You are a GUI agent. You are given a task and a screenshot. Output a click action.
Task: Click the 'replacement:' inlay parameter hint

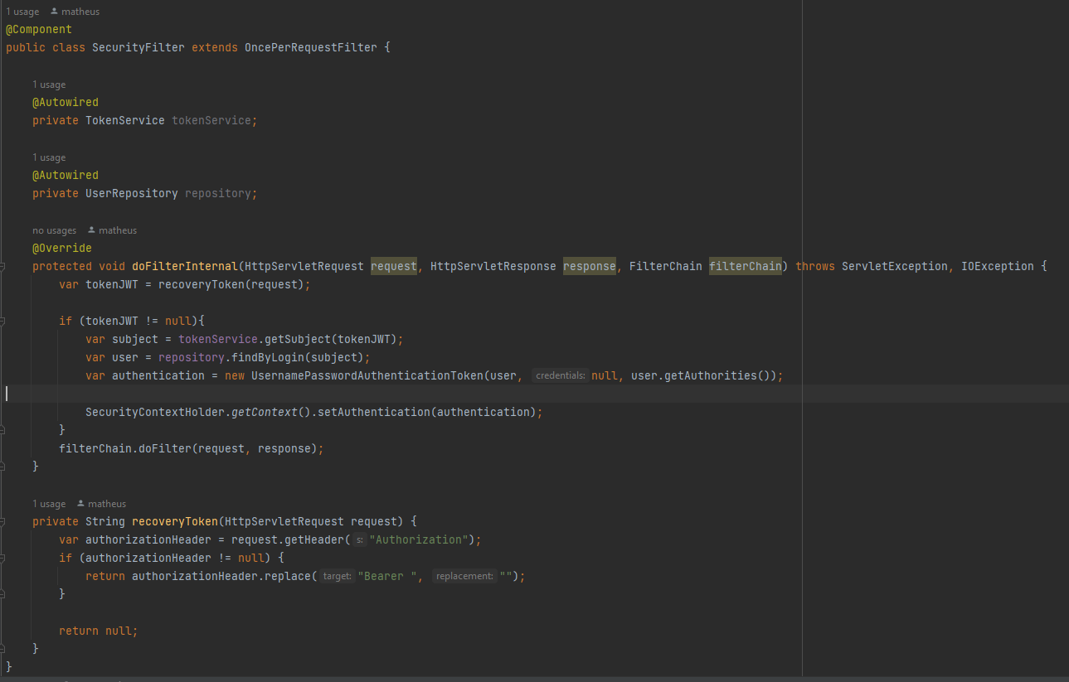(464, 577)
